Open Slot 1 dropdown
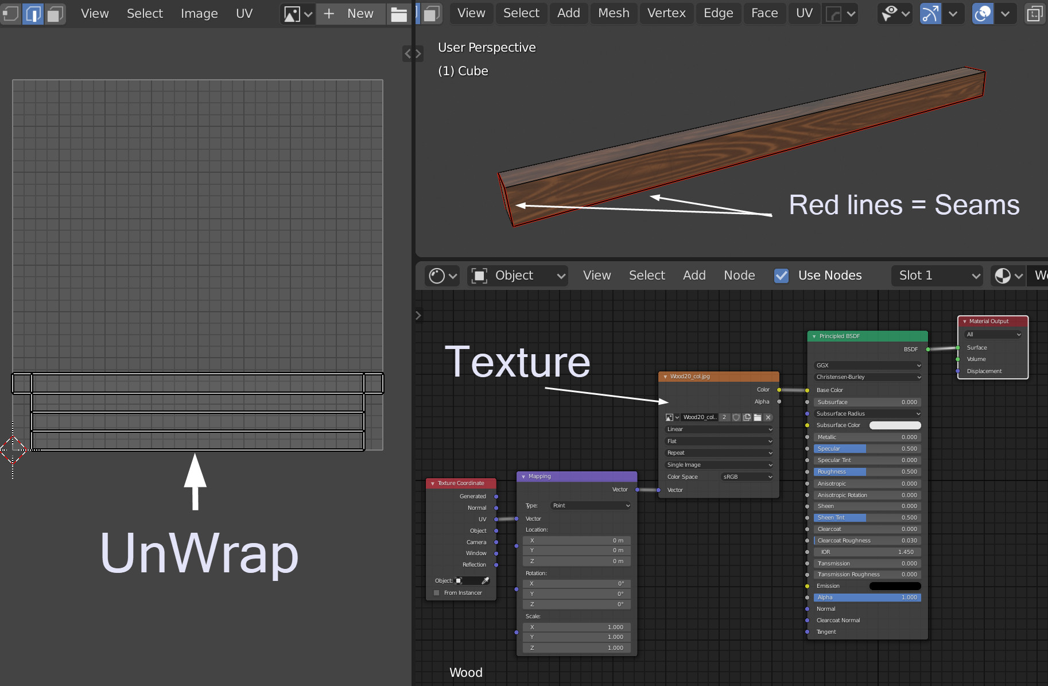 point(937,276)
